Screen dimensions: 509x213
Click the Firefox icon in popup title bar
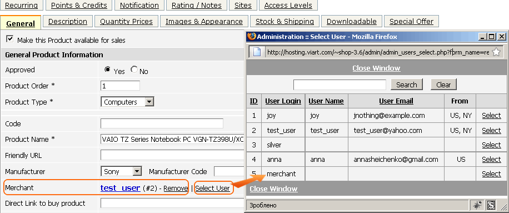(252, 36)
